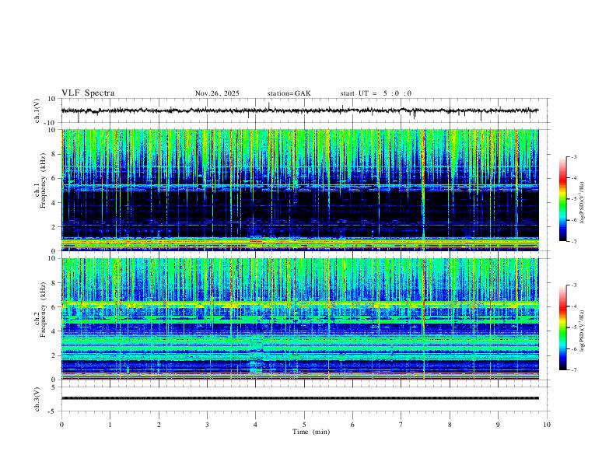Click the 6 kHz tick on ch.1 frequency axis
This screenshot has width=616, height=476.
pyautogui.click(x=54, y=178)
